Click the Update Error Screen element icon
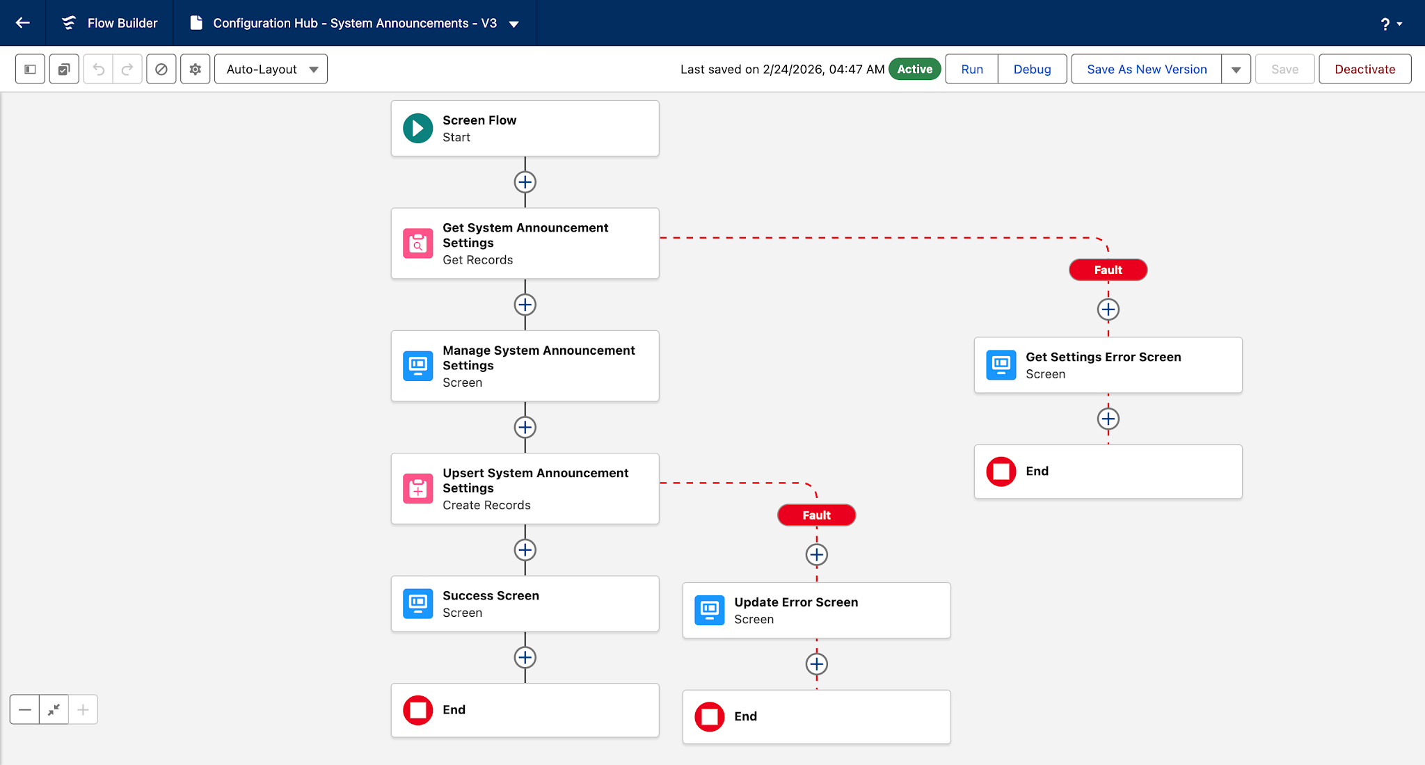This screenshot has height=765, width=1425. click(x=709, y=610)
